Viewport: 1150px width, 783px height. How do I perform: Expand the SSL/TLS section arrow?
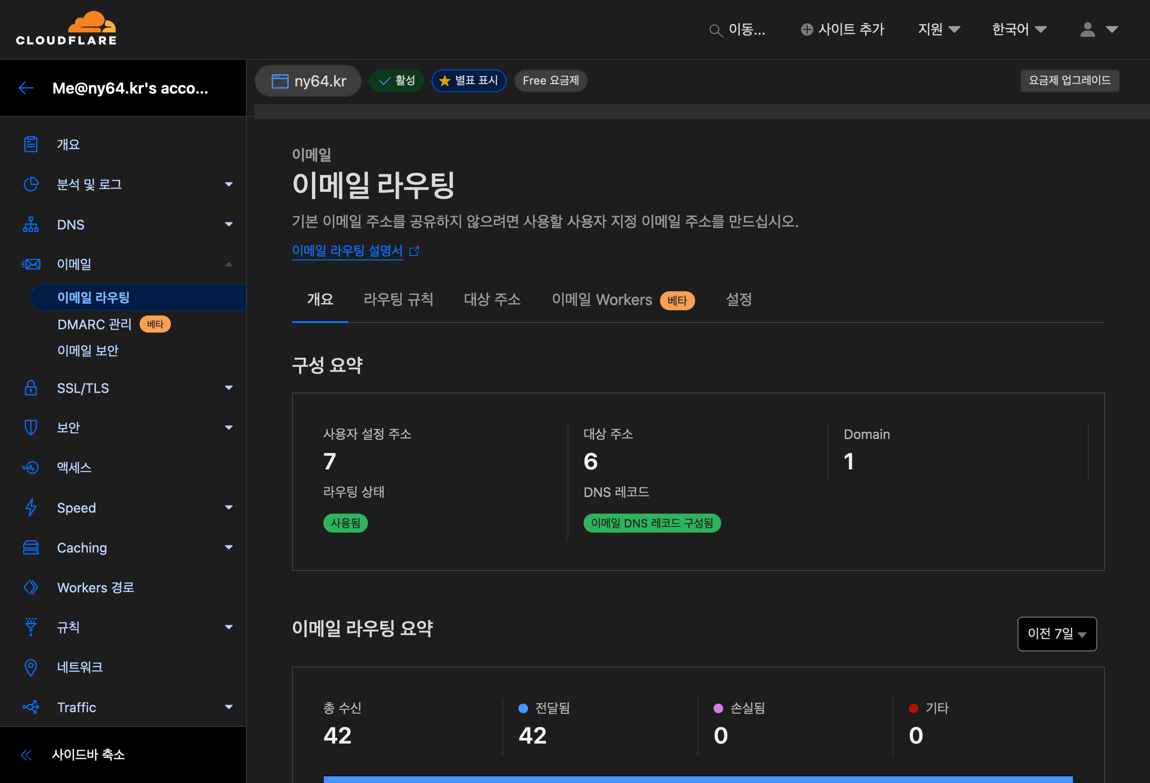tap(228, 388)
